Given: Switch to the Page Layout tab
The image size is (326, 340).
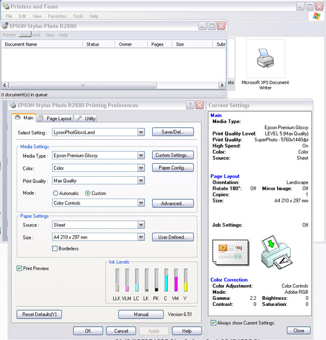Looking at the screenshot, I should pos(55,118).
